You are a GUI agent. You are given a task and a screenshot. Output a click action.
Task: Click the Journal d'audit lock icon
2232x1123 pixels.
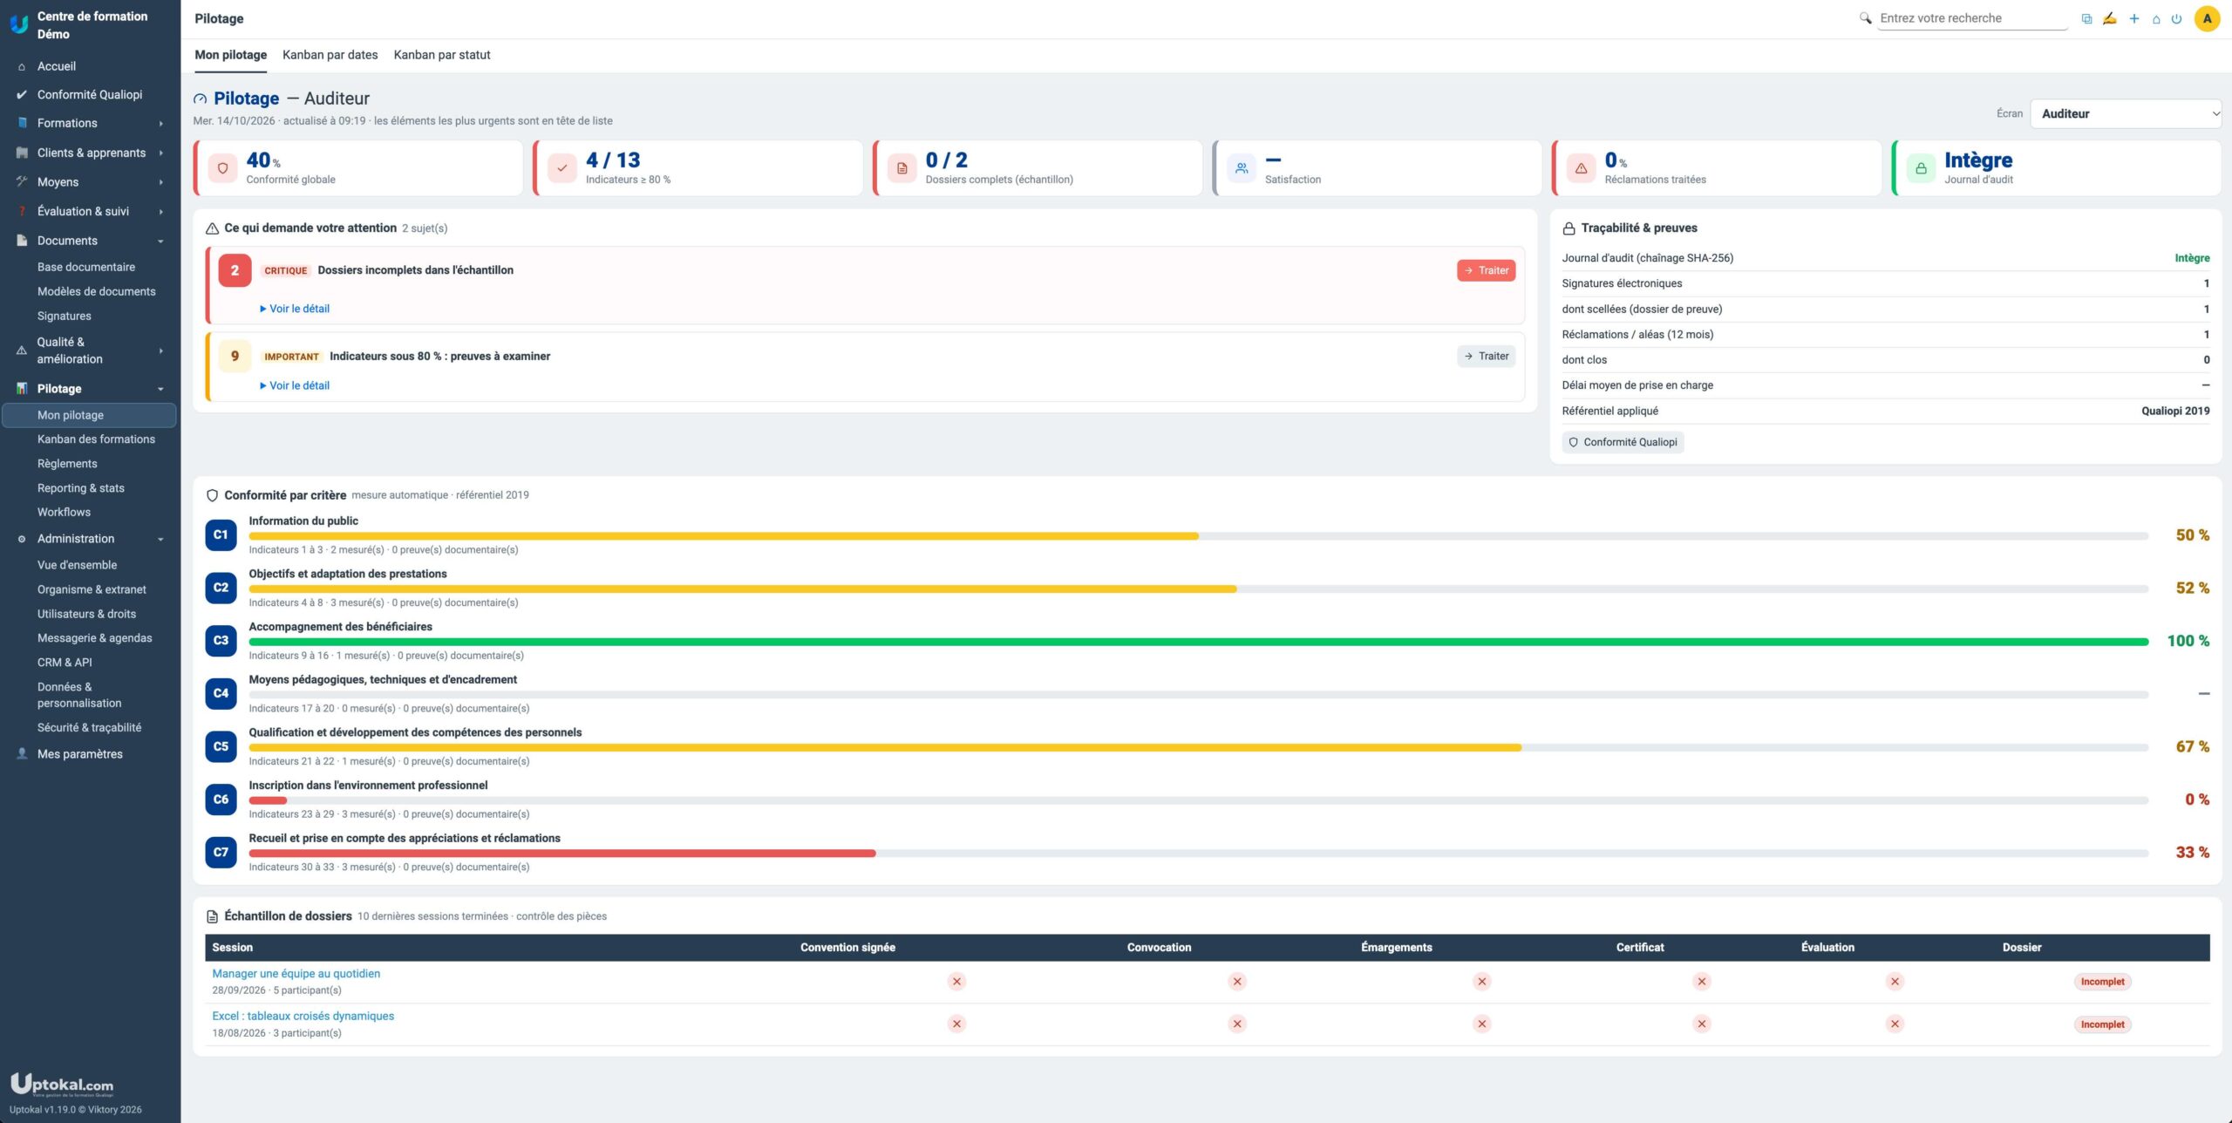[1921, 168]
